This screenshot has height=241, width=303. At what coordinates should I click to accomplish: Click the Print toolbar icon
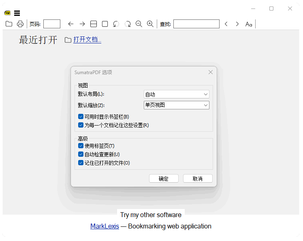tap(20, 24)
